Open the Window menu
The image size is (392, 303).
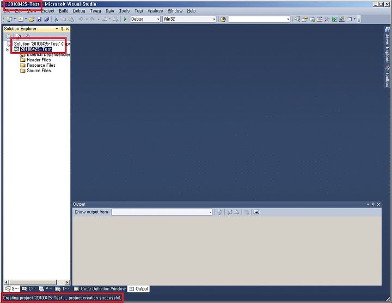(175, 11)
